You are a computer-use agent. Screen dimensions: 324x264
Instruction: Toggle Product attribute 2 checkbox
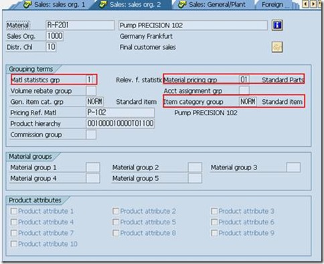pos(116,211)
